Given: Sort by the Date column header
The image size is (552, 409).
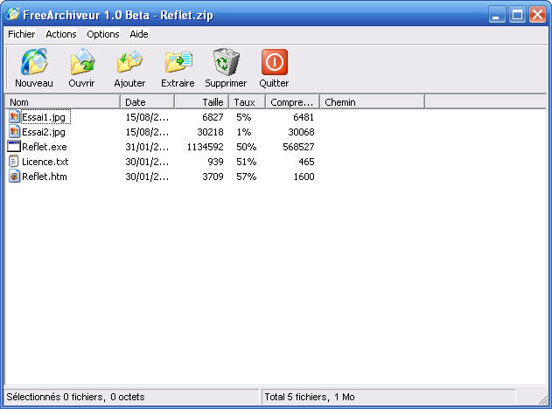Looking at the screenshot, I should [148, 102].
